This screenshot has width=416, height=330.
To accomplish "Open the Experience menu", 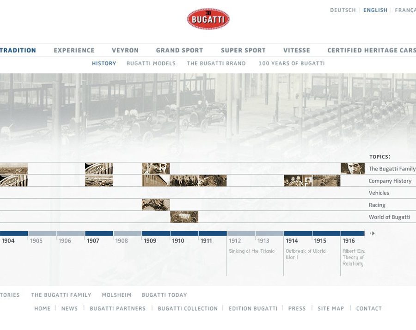I will [x=74, y=50].
